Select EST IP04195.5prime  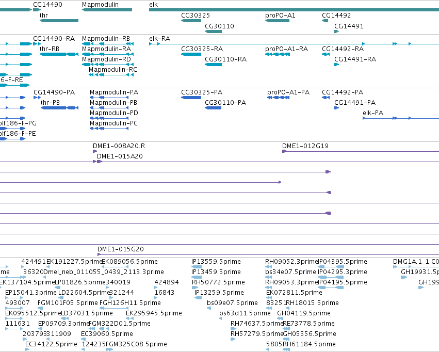point(343,282)
